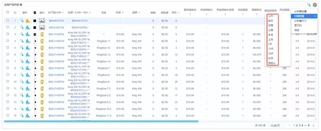
Task: Click the magnifier icon in row ID 3
Action: 22,34
